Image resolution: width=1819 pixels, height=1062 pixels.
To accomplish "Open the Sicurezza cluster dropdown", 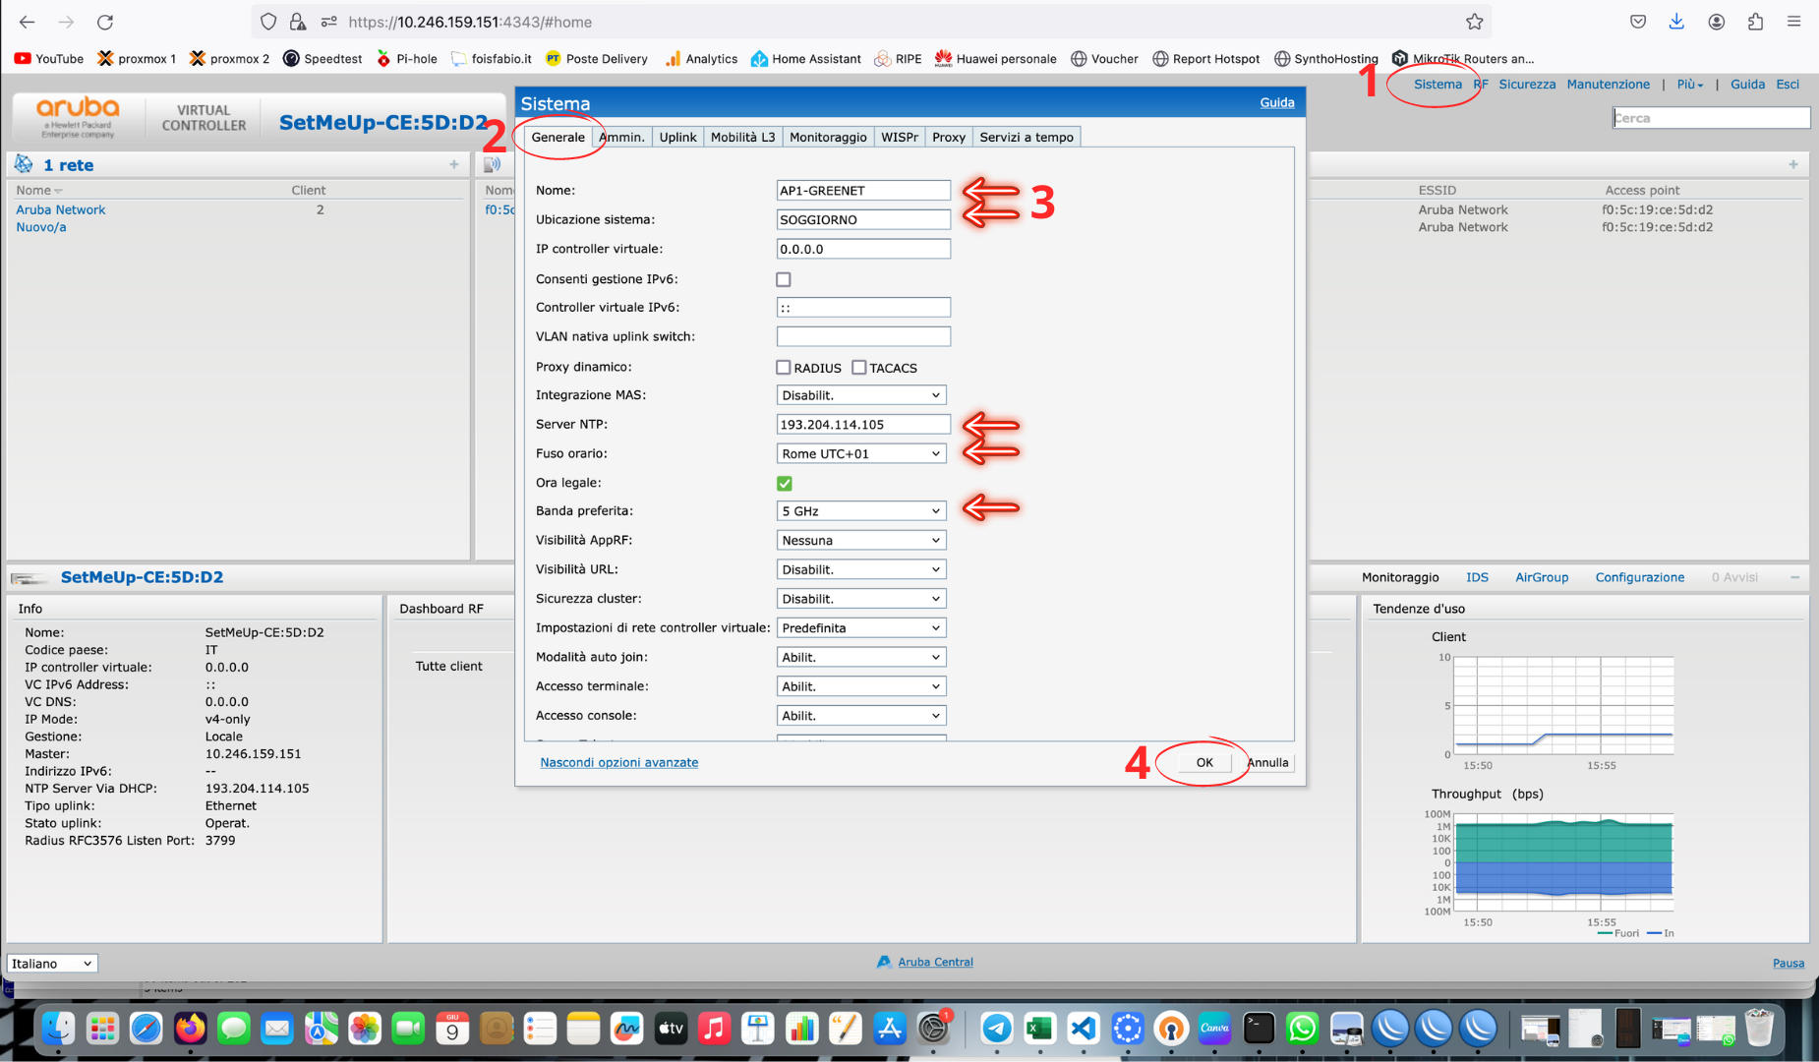I will [x=861, y=599].
